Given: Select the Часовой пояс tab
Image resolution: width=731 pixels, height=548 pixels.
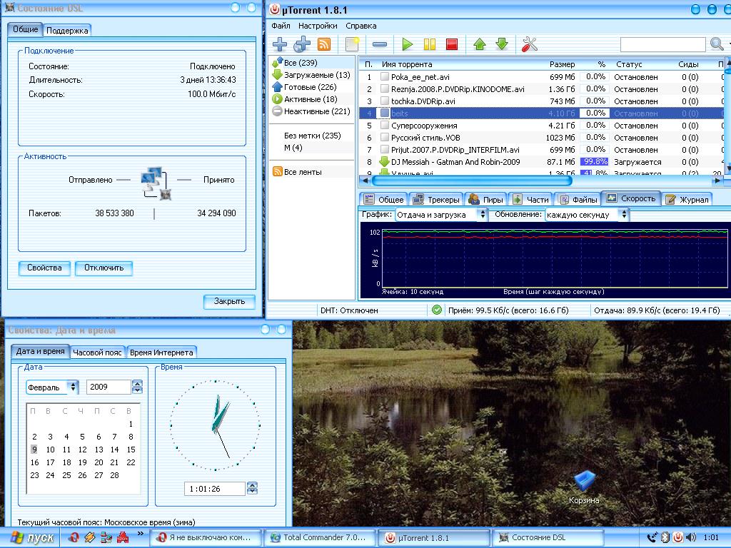Looking at the screenshot, I should 98,352.
